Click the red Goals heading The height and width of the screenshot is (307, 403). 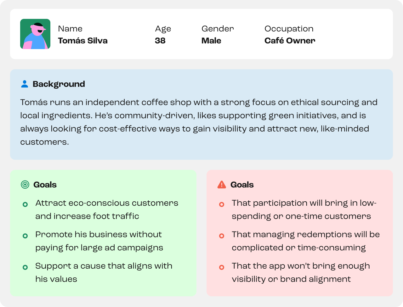click(x=242, y=185)
